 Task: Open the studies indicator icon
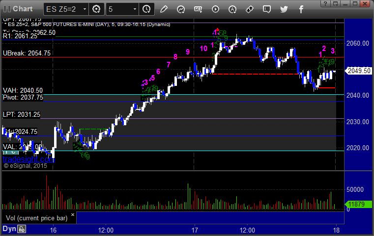click(x=181, y=9)
